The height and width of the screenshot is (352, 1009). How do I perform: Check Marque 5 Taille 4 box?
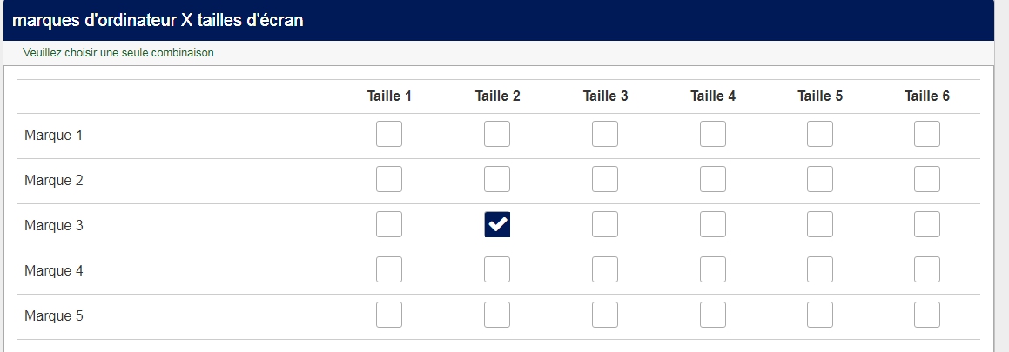pos(713,315)
